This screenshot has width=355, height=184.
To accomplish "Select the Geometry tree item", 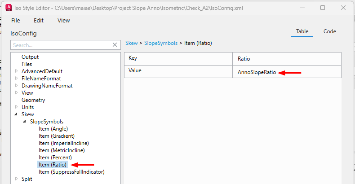I will (x=33, y=100).
